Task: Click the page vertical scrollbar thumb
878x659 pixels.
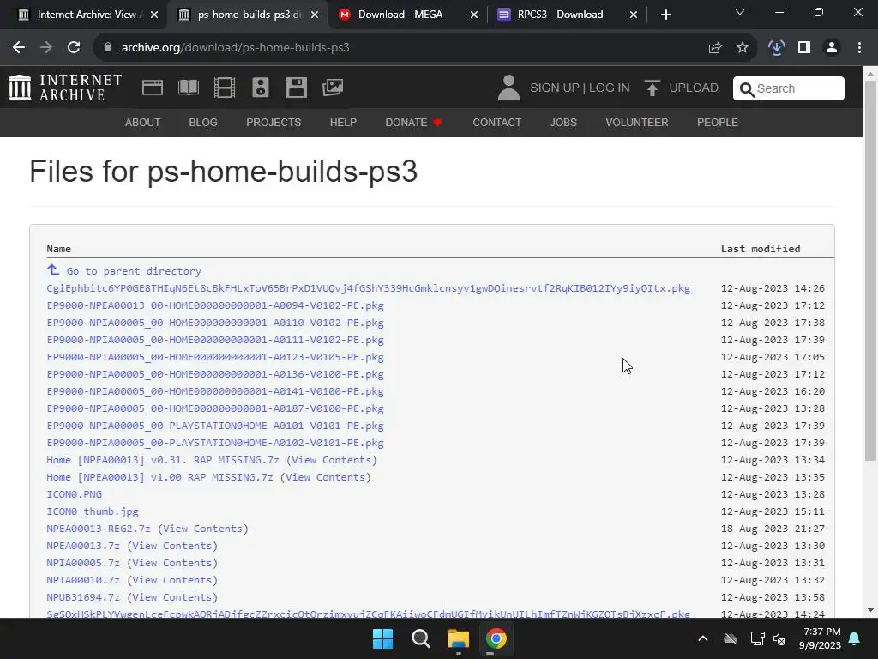Action: 870,270
